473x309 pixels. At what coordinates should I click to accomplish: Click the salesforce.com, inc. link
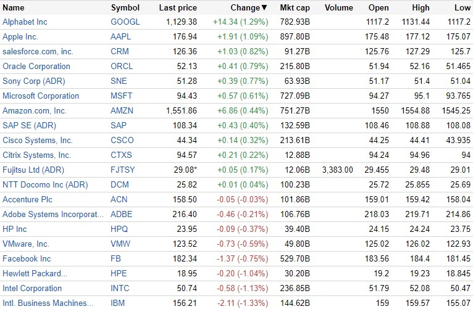[x=38, y=52]
